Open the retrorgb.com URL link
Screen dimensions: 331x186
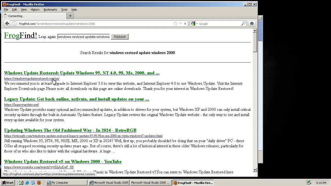[x=83, y=136]
